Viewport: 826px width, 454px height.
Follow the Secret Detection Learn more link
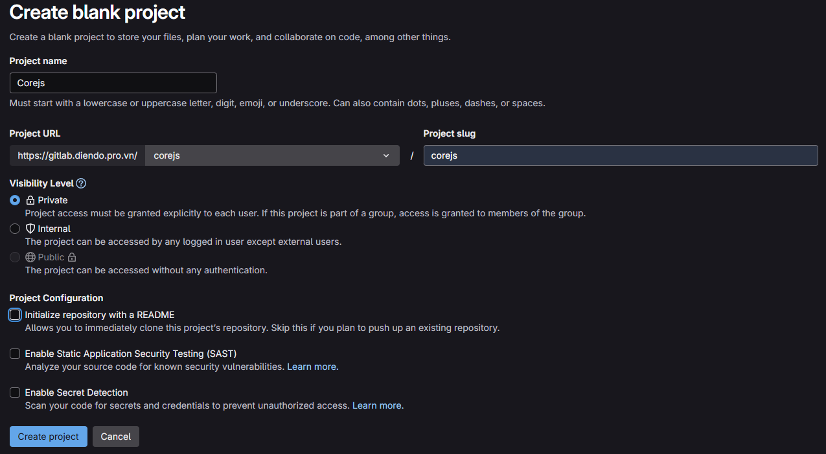tap(376, 405)
